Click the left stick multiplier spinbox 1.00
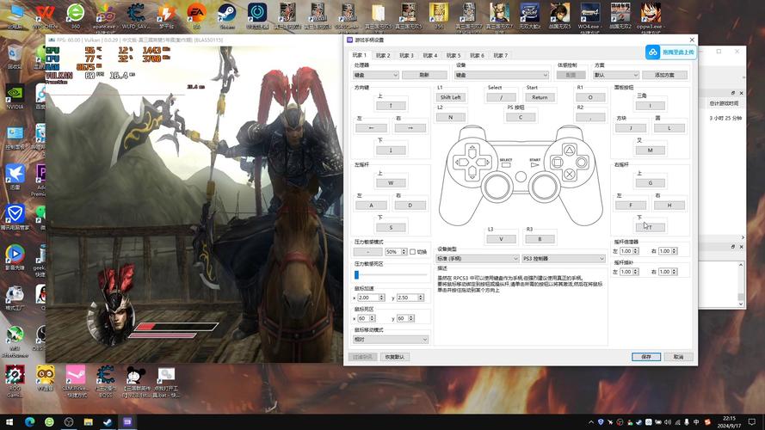 [629, 251]
